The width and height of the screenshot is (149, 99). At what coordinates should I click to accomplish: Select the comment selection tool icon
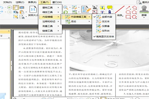[16, 17]
